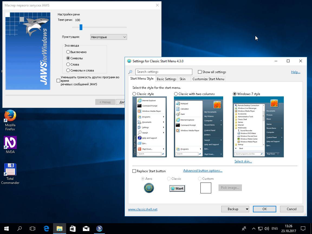Image resolution: width=312 pixels, height=234 pixels.
Task: Click inside Search settings field
Action: point(164,72)
